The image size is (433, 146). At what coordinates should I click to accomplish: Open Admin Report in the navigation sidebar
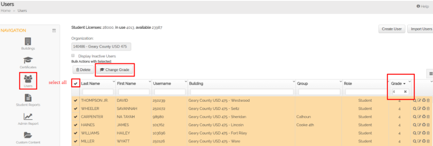pos(28,119)
